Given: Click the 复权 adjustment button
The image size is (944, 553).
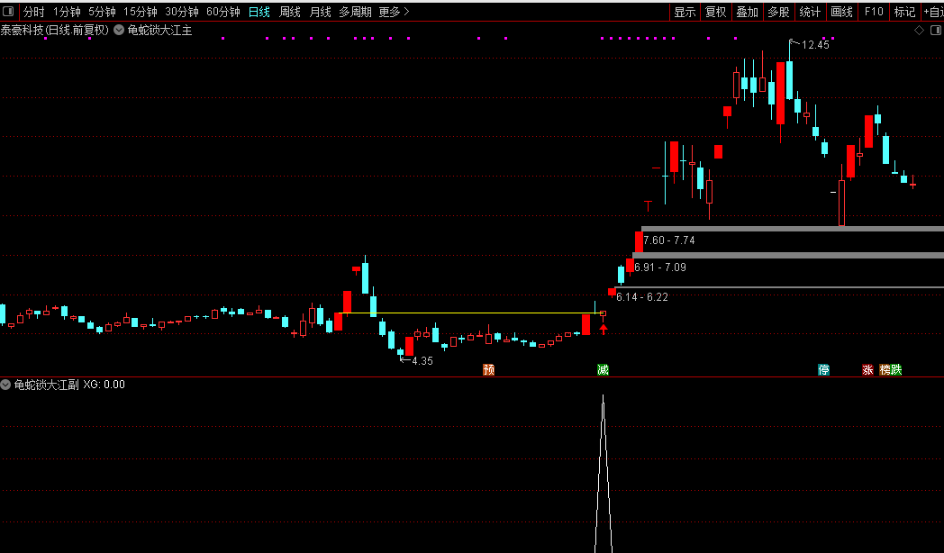Looking at the screenshot, I should [x=716, y=12].
